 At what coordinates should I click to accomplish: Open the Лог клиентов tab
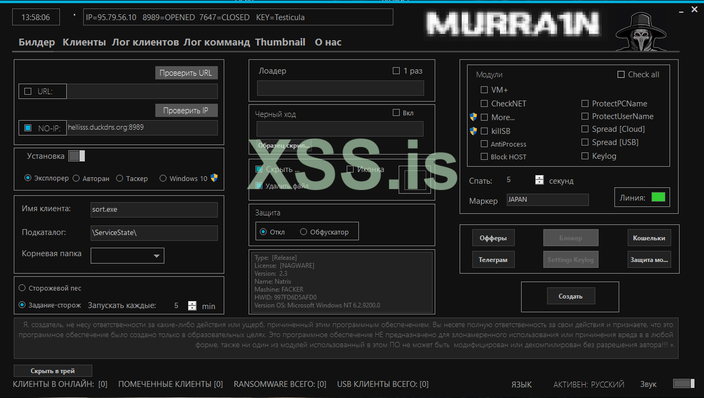coord(145,42)
